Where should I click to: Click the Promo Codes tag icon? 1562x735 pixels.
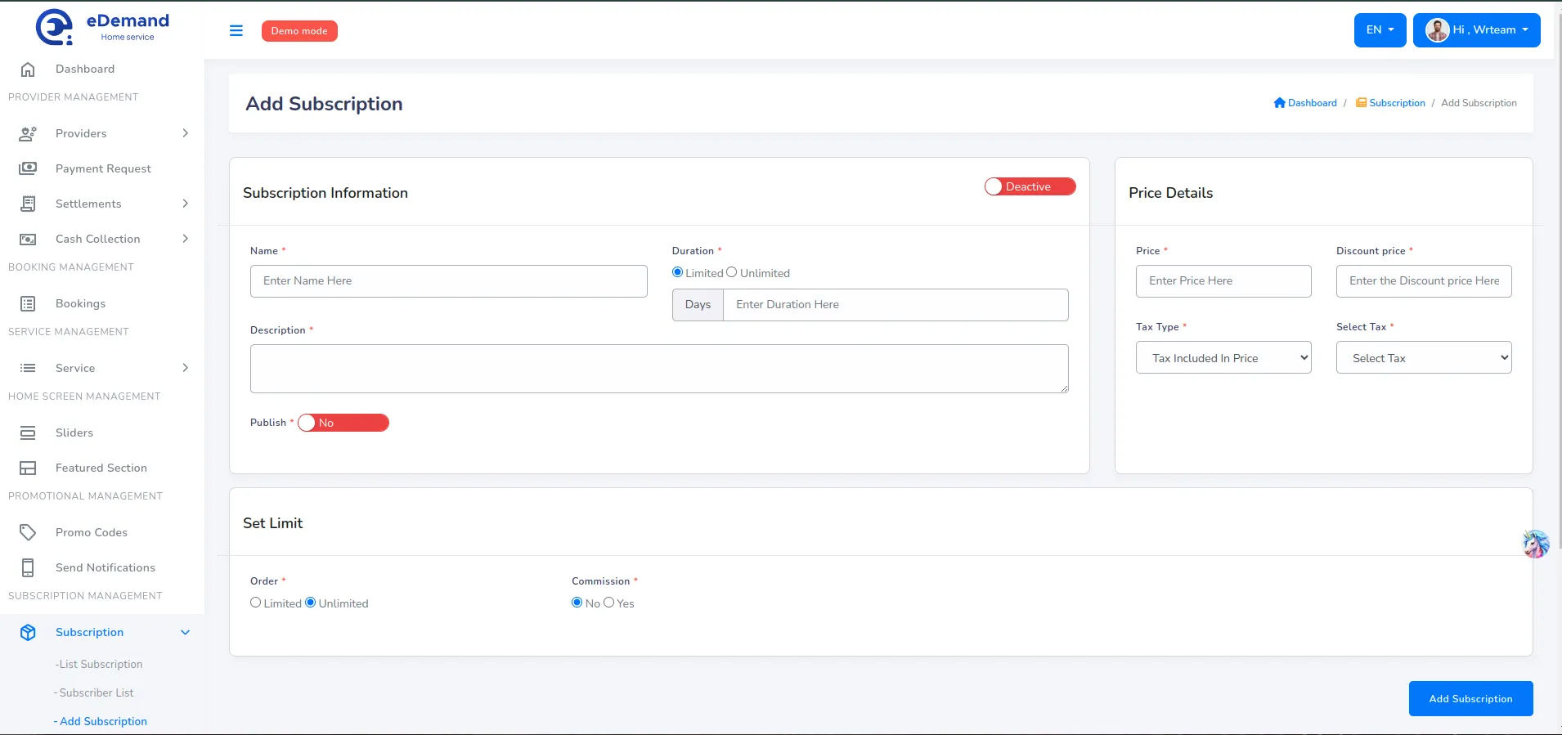[28, 532]
